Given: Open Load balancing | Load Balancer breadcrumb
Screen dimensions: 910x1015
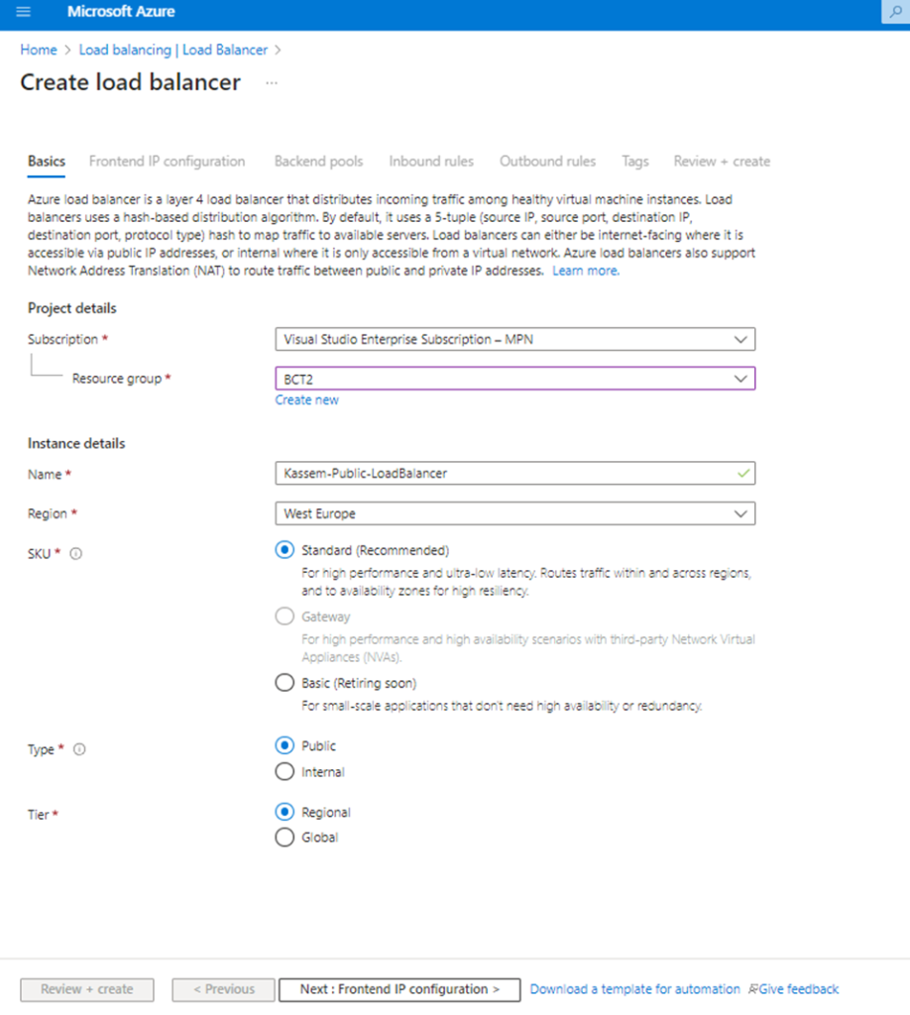Looking at the screenshot, I should (x=172, y=50).
